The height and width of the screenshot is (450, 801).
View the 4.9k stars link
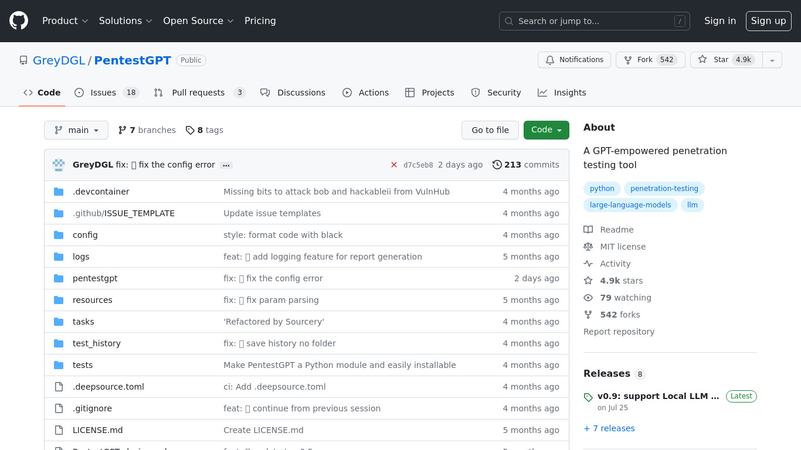pyautogui.click(x=613, y=281)
